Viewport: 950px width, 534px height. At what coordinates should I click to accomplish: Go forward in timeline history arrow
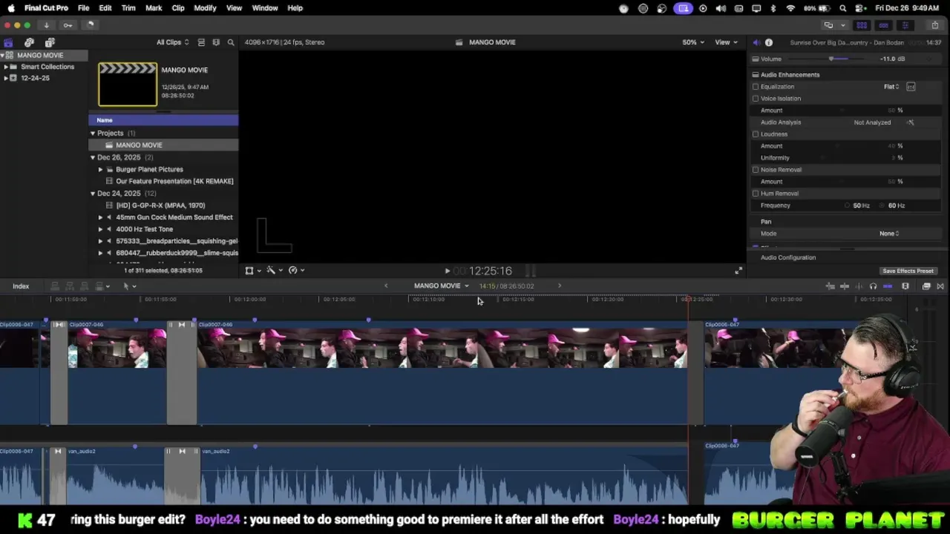point(560,286)
